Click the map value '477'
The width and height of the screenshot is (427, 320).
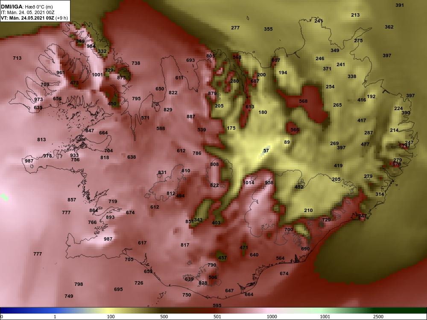tap(365, 144)
